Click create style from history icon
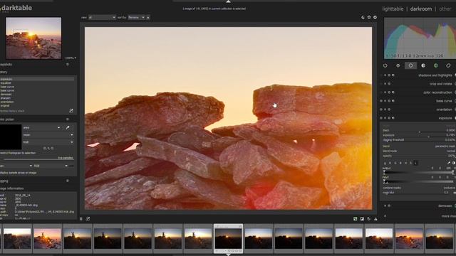Screen dimensions: 456x256 [x=71, y=111]
